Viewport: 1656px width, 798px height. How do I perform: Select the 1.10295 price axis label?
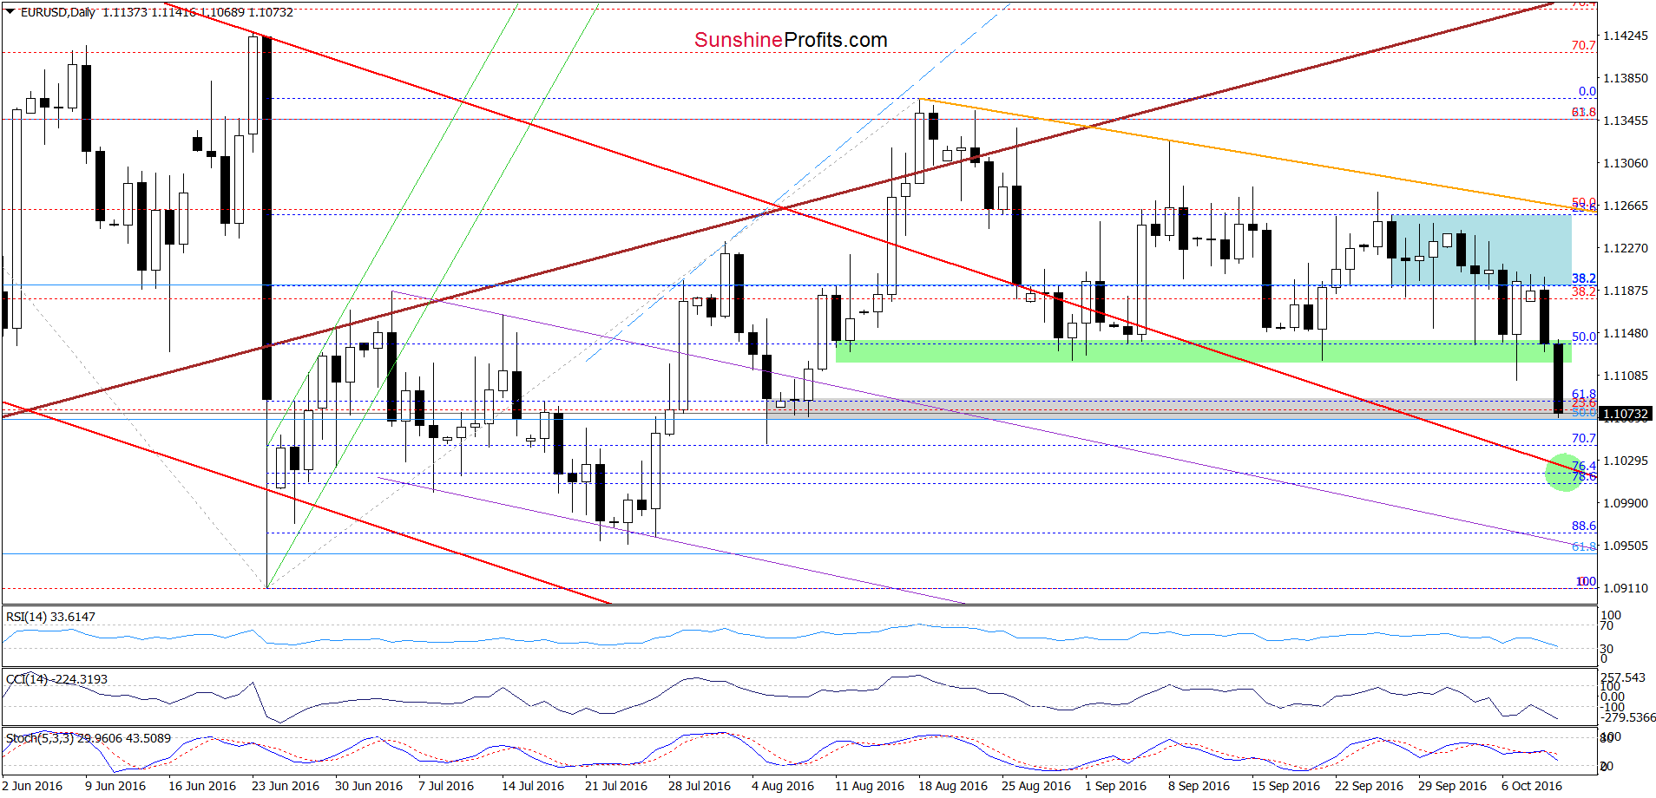pyautogui.click(x=1625, y=461)
